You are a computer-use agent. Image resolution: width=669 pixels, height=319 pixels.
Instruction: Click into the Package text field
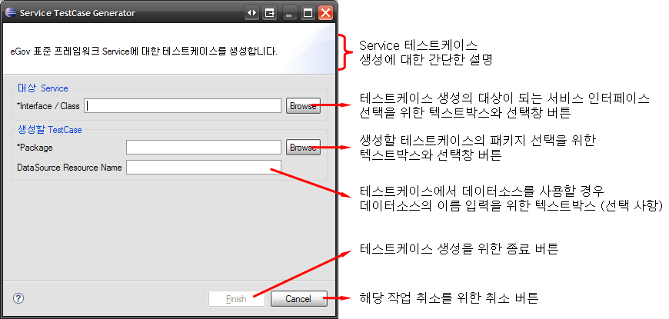point(203,147)
